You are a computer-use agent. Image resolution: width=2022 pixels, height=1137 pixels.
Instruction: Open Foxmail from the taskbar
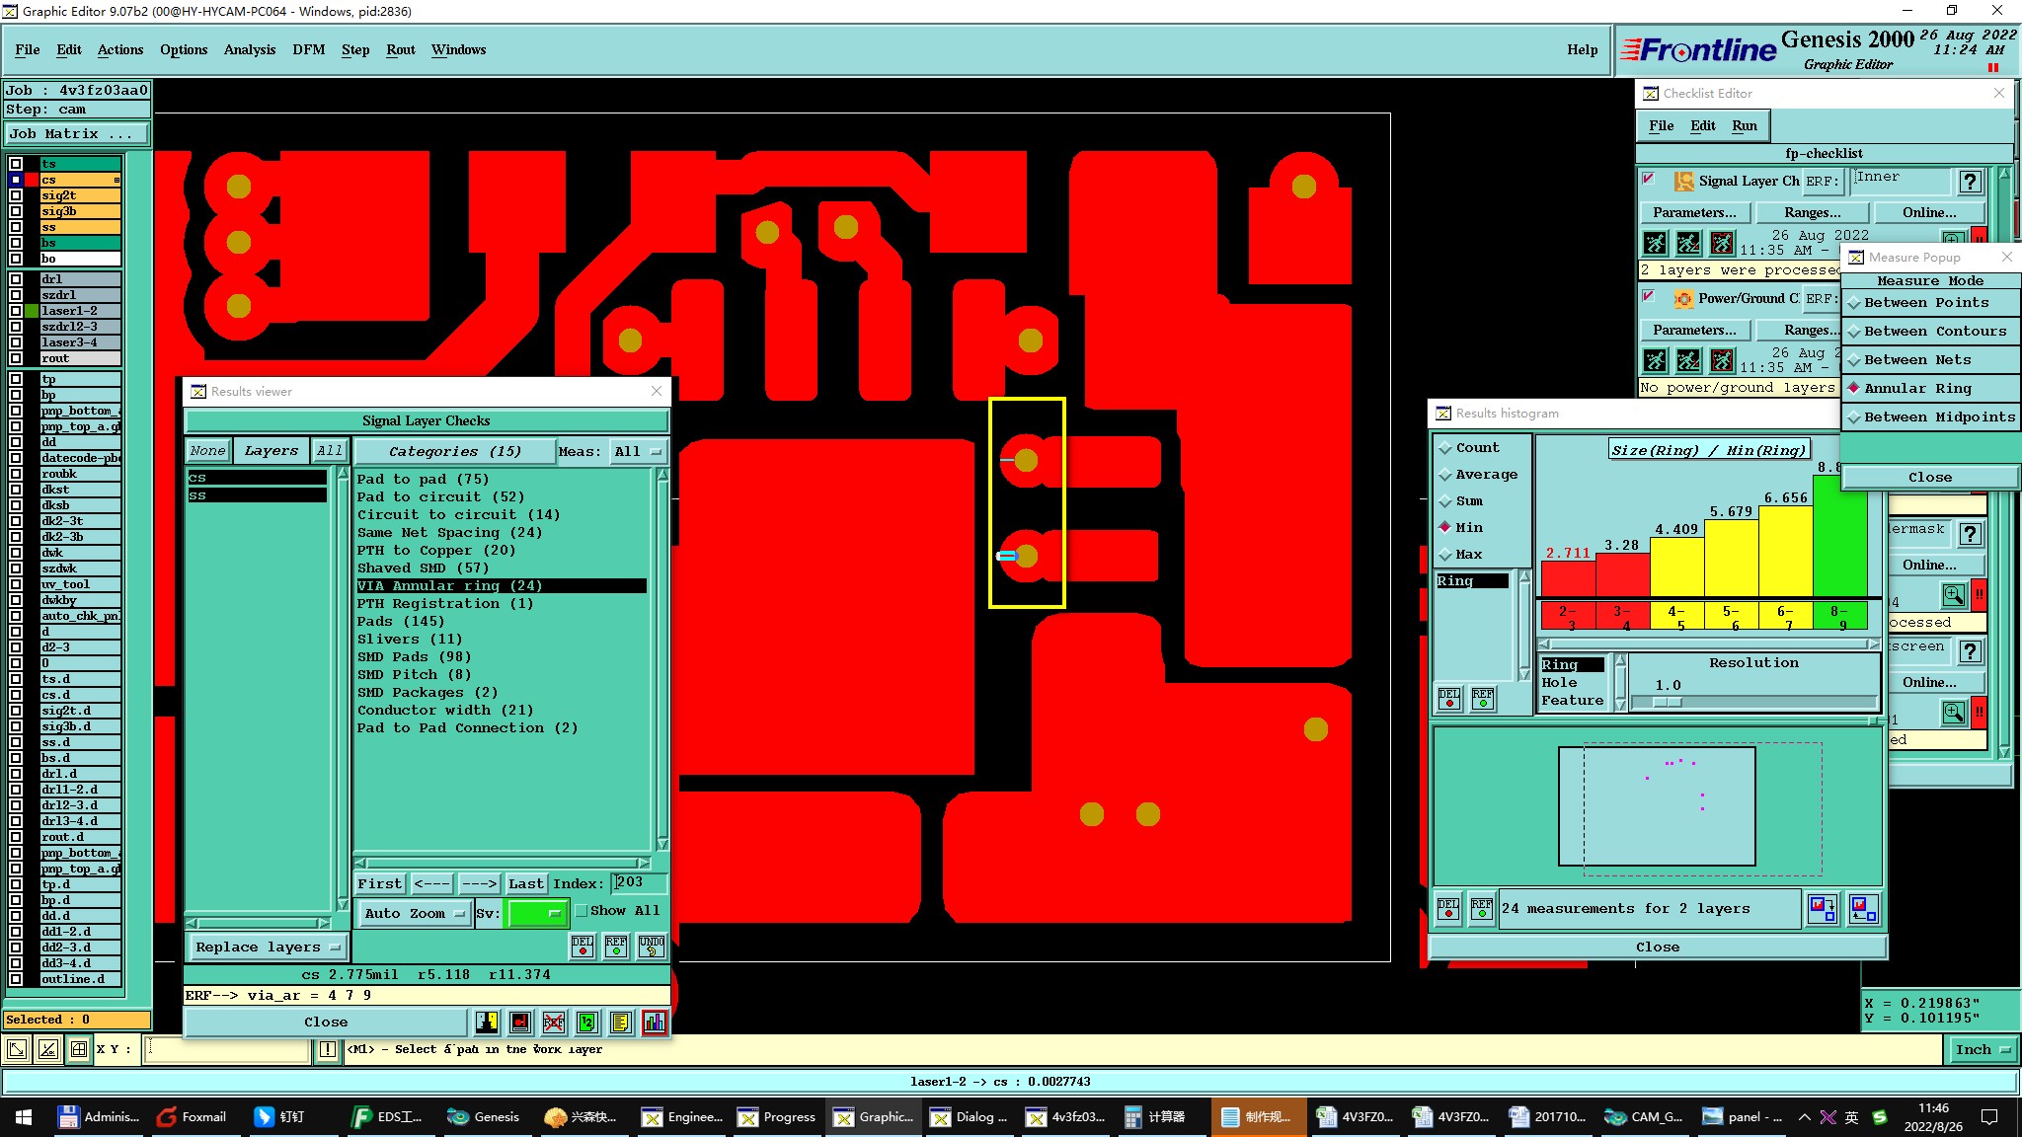193,1116
